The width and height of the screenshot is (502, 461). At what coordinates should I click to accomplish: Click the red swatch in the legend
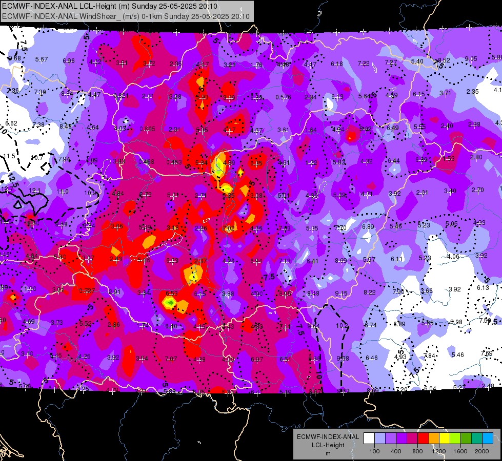pyautogui.click(x=423, y=438)
